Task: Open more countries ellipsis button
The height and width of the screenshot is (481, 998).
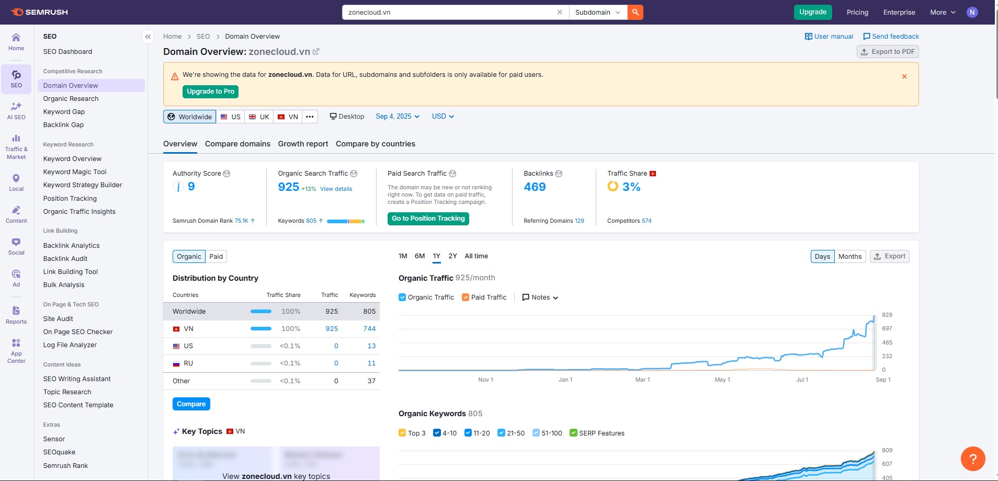Action: coord(310,117)
